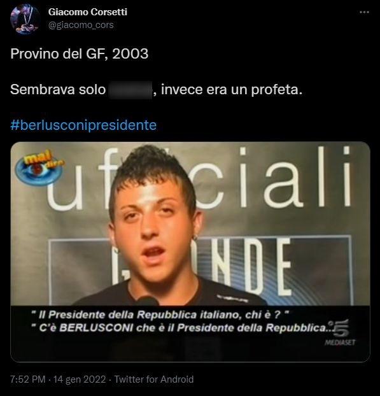Open Giacomo Corsetti's profile avatar

tap(25, 19)
